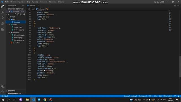Open the Windows Start menu

point(3,99)
